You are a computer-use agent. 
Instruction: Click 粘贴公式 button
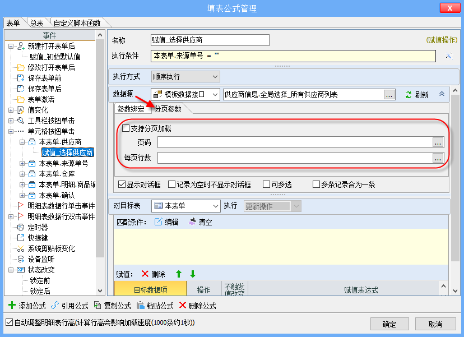click(155, 306)
